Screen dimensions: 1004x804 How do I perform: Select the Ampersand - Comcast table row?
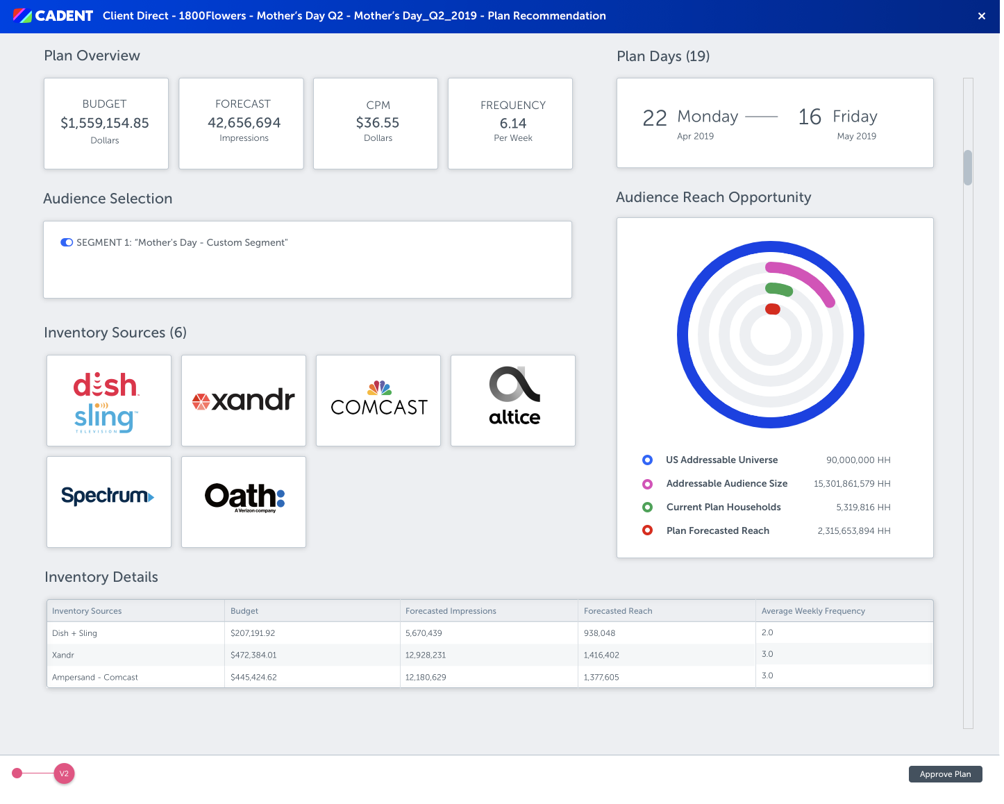(x=490, y=677)
